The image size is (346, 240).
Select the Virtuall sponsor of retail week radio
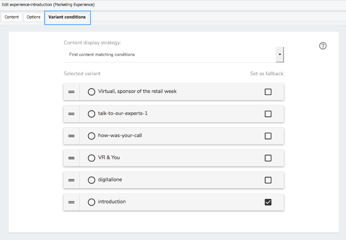click(x=91, y=92)
